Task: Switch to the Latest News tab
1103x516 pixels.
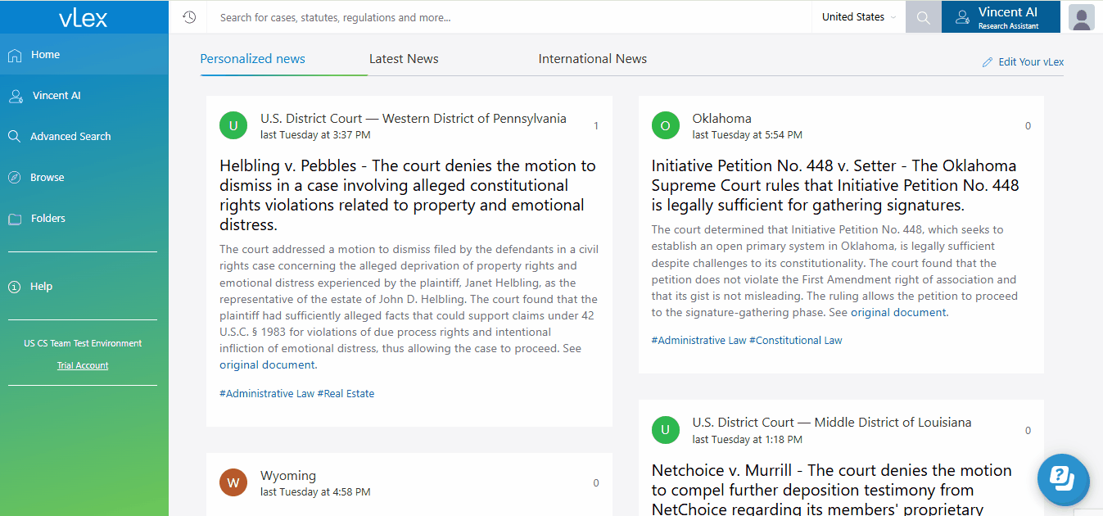Action: (404, 59)
